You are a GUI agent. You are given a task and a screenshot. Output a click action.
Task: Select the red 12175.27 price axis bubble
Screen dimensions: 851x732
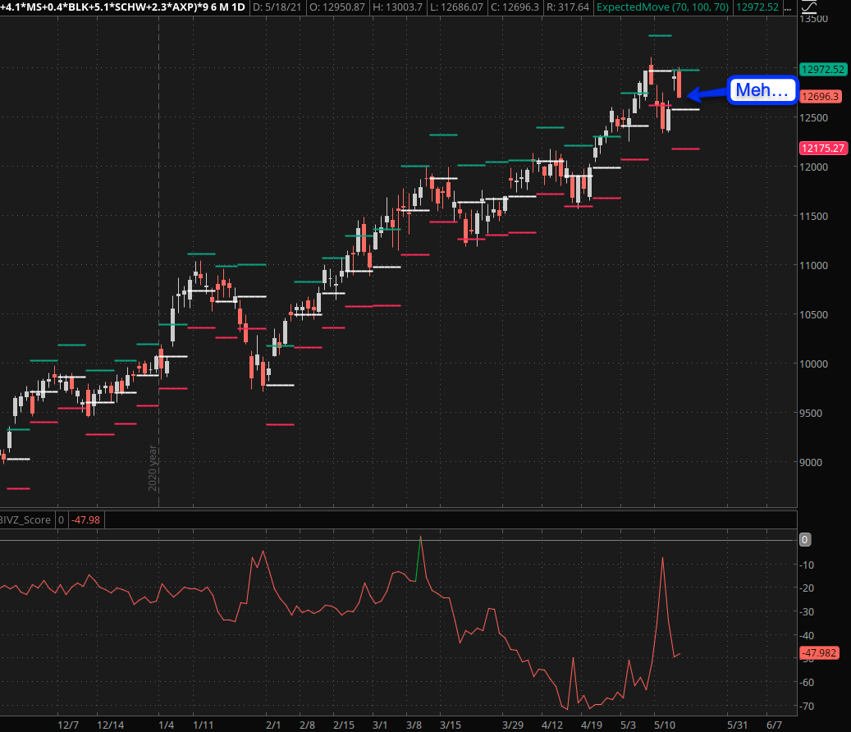[822, 148]
